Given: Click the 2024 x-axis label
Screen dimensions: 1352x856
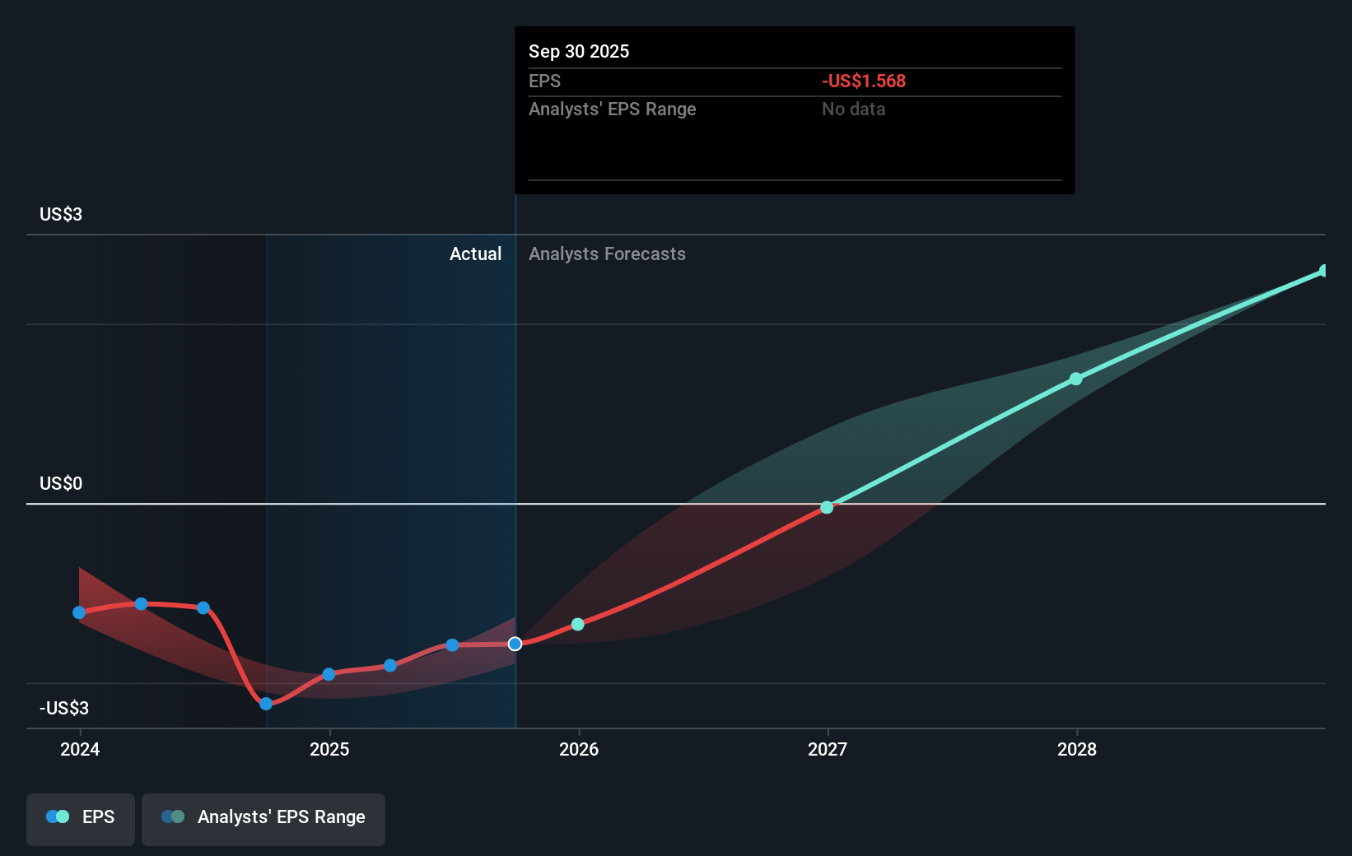Looking at the screenshot, I should (x=80, y=749).
